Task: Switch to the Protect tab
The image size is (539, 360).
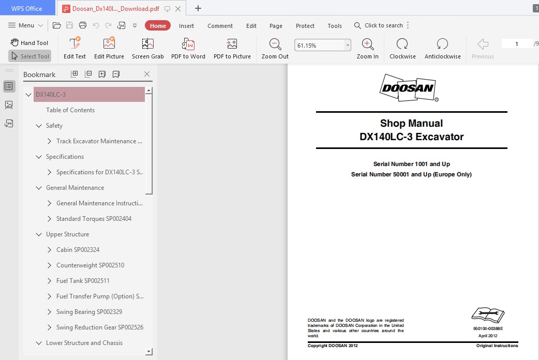Action: 305,26
